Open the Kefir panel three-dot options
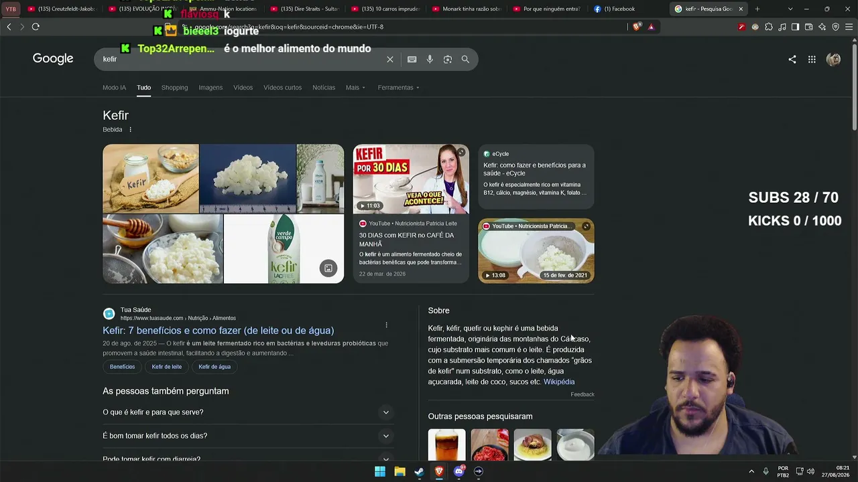858x482 pixels. (131, 130)
